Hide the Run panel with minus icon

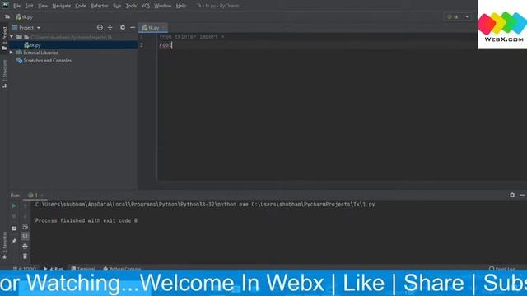[x=522, y=195]
